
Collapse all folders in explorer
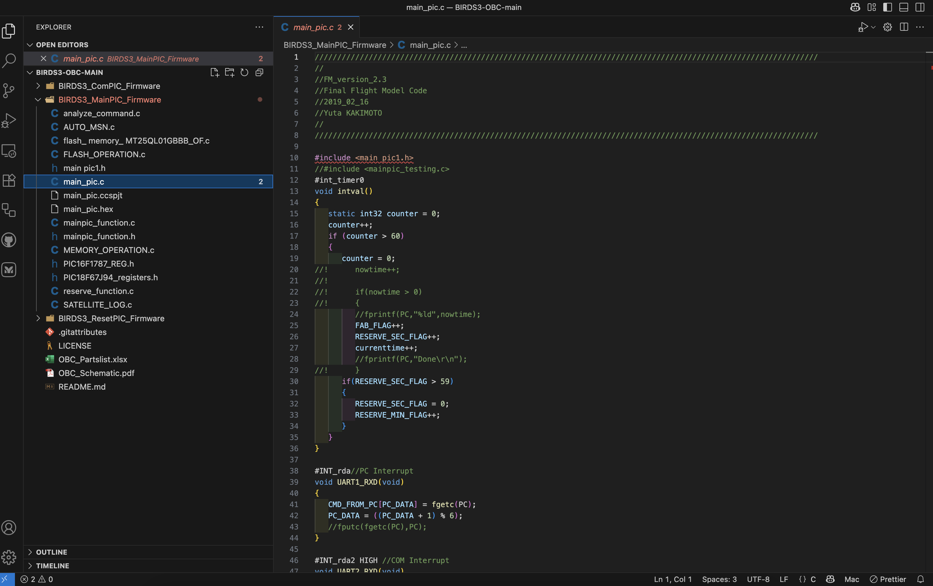260,72
